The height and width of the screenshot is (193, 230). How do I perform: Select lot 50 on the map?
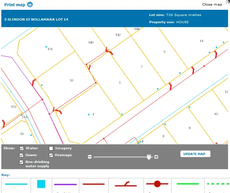72,80
